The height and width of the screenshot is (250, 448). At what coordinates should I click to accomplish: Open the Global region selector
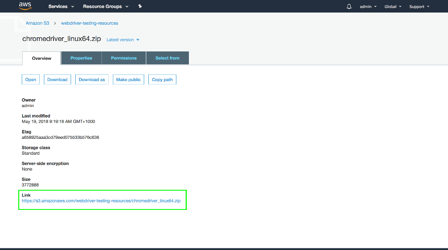click(x=393, y=7)
